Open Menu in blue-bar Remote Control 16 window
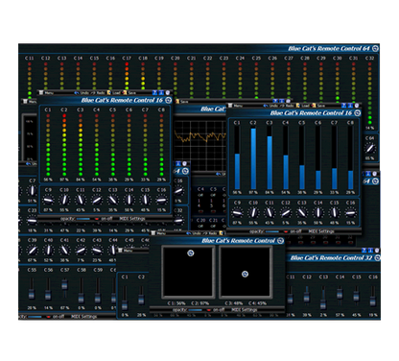This screenshot has height=361, width=399. point(235,106)
